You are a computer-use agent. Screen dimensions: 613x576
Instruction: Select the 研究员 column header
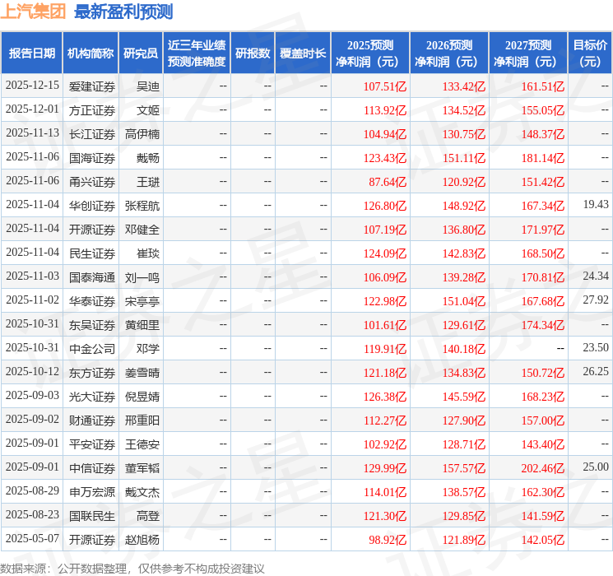tap(141, 53)
